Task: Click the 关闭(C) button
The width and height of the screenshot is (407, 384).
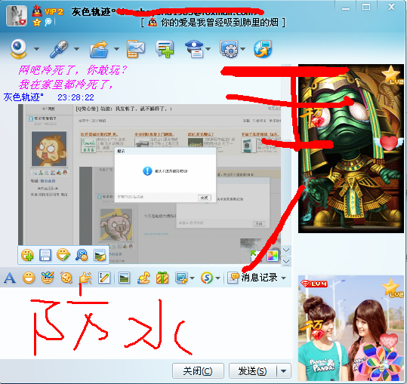Action: tap(198, 370)
